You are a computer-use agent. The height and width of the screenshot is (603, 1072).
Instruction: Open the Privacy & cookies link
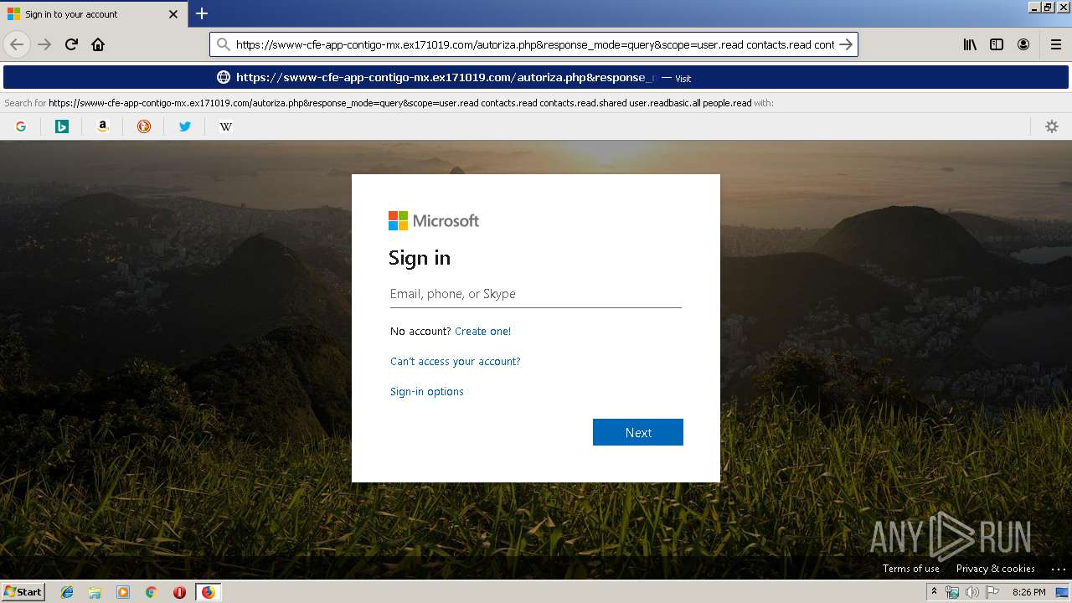(x=996, y=569)
